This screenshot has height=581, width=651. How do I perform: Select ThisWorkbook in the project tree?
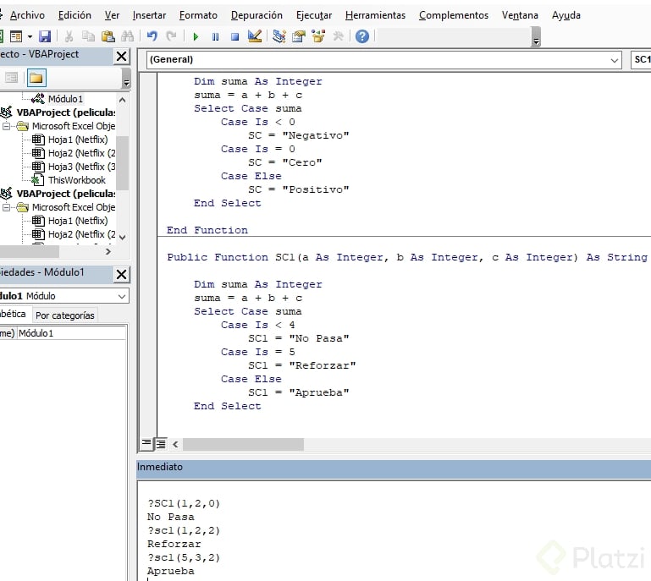(77, 180)
